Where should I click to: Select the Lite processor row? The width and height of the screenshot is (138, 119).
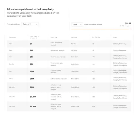tap(69, 44)
